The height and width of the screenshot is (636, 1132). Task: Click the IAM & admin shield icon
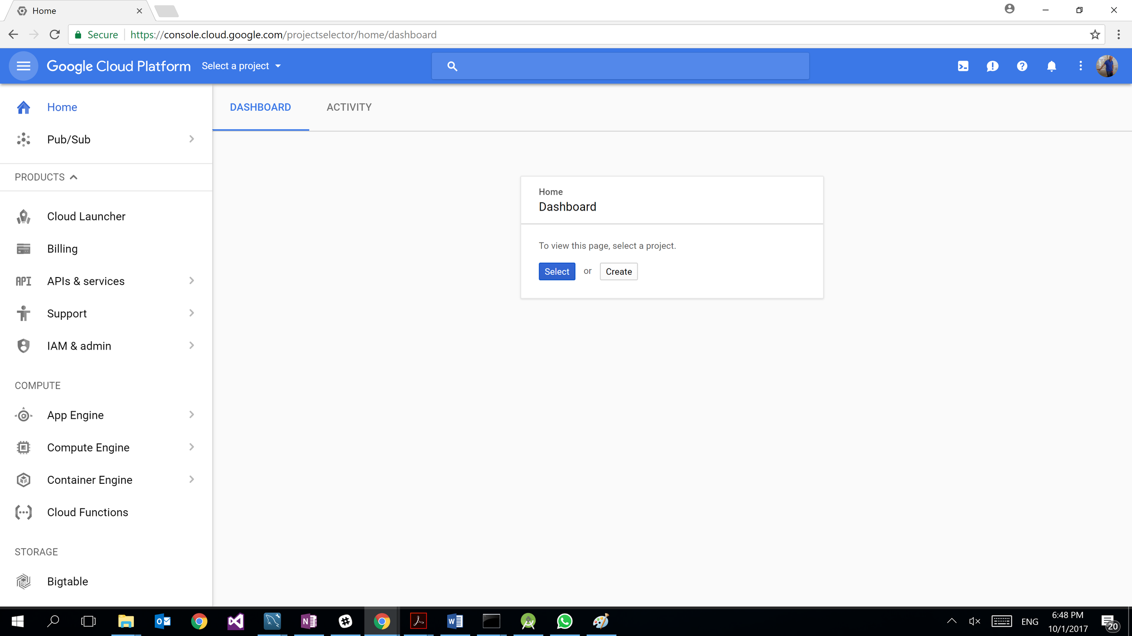pyautogui.click(x=24, y=346)
